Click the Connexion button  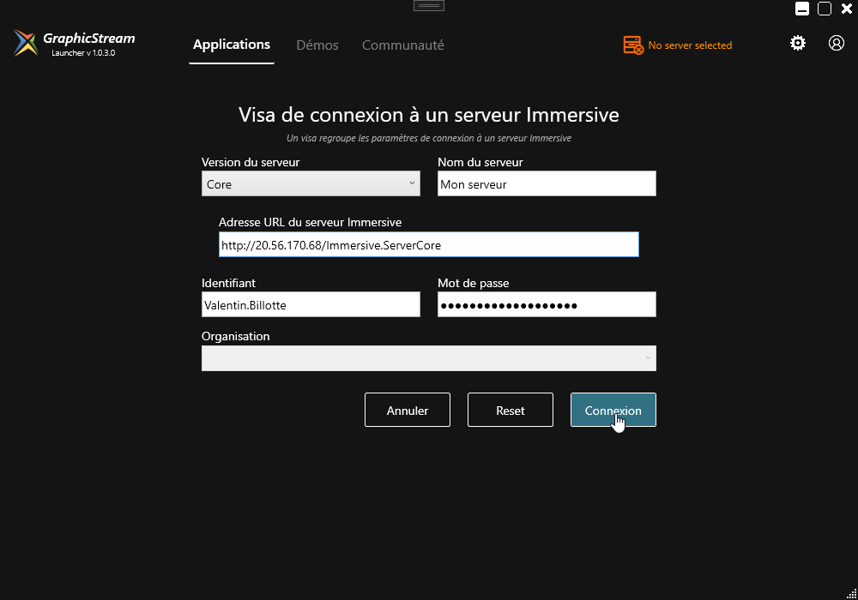pos(613,410)
